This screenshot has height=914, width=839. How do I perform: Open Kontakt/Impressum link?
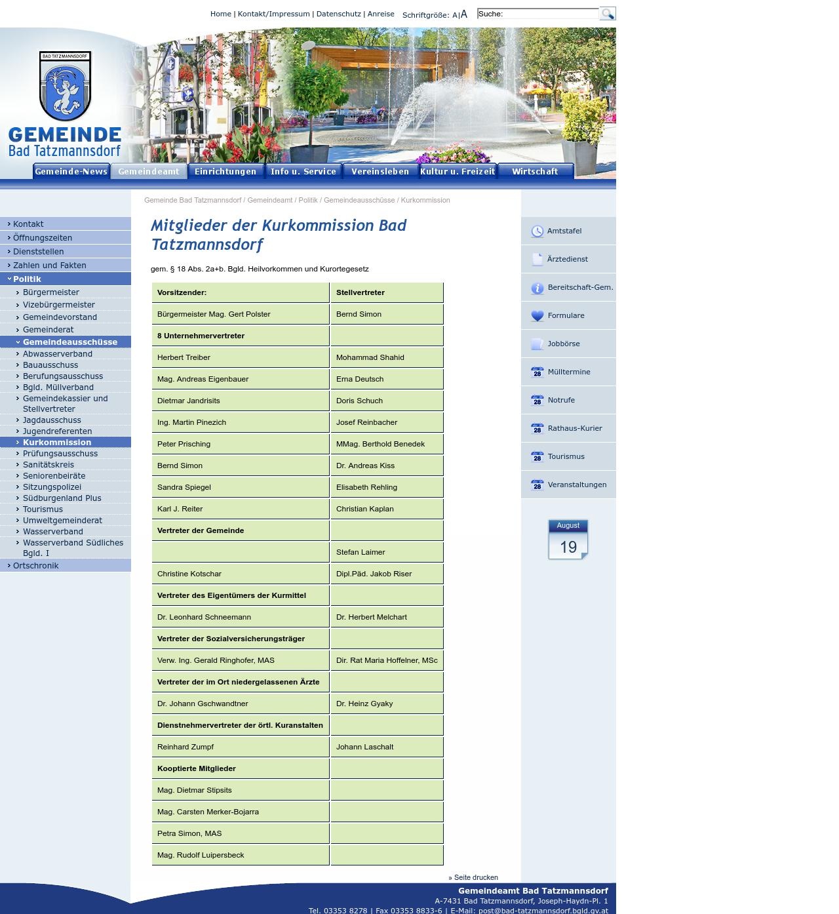[x=274, y=14]
